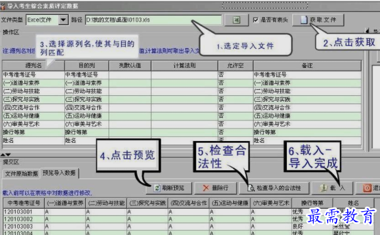Viewport: 380px width, 235px height.
Task: Click the 删除行 button
Action: point(215,188)
